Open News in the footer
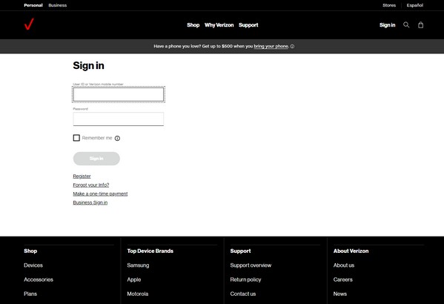 coord(339,294)
